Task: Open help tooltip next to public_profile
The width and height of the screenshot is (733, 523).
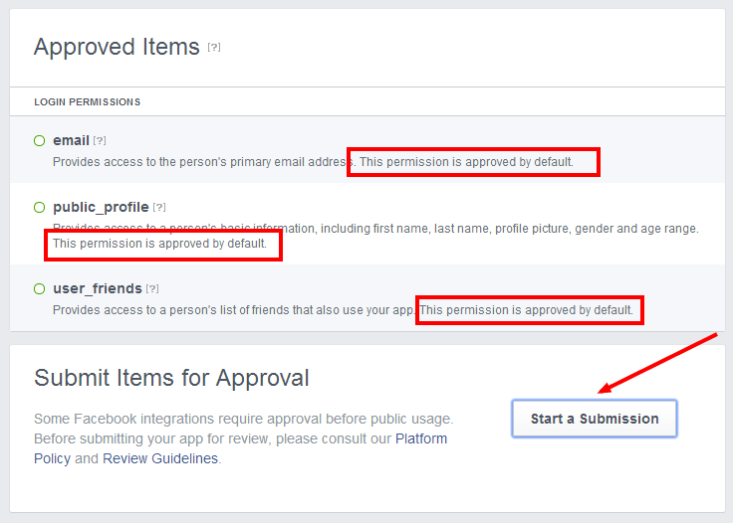Action: pyautogui.click(x=159, y=207)
